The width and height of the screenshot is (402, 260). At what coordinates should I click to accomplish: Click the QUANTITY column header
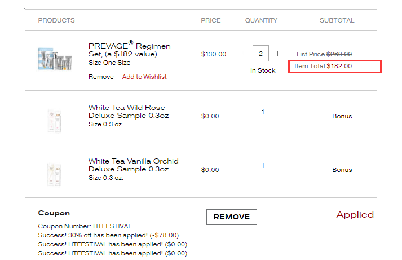(261, 20)
